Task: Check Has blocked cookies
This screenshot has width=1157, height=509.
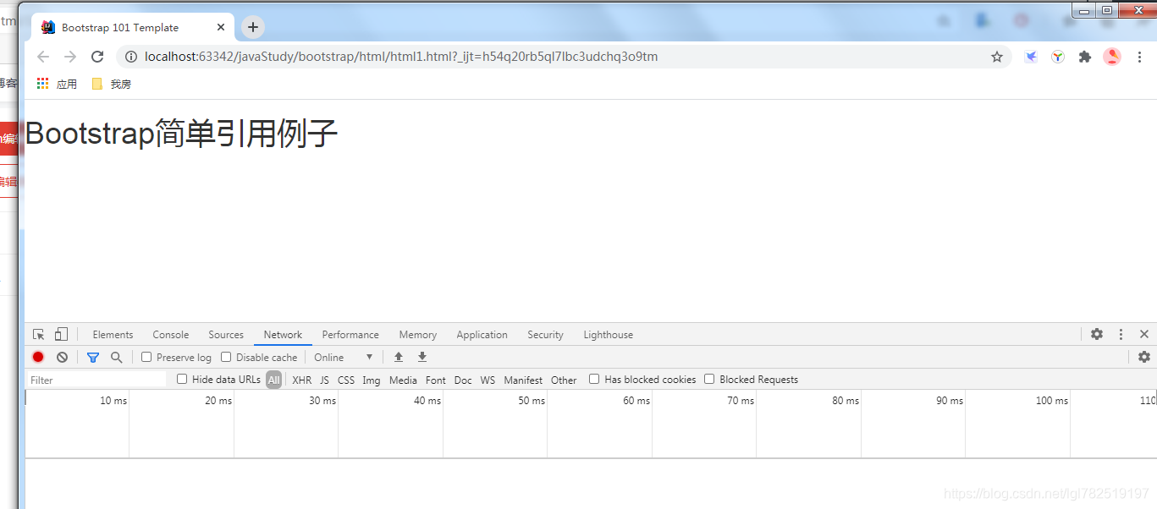Action: tap(594, 379)
